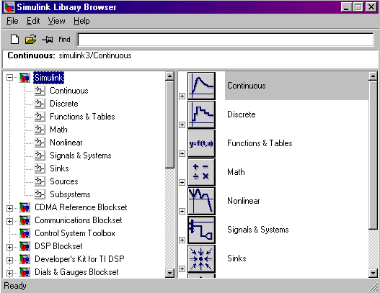380x293 pixels.
Task: Click the Simulink title bar icon
Action: pyautogui.click(x=9, y=7)
